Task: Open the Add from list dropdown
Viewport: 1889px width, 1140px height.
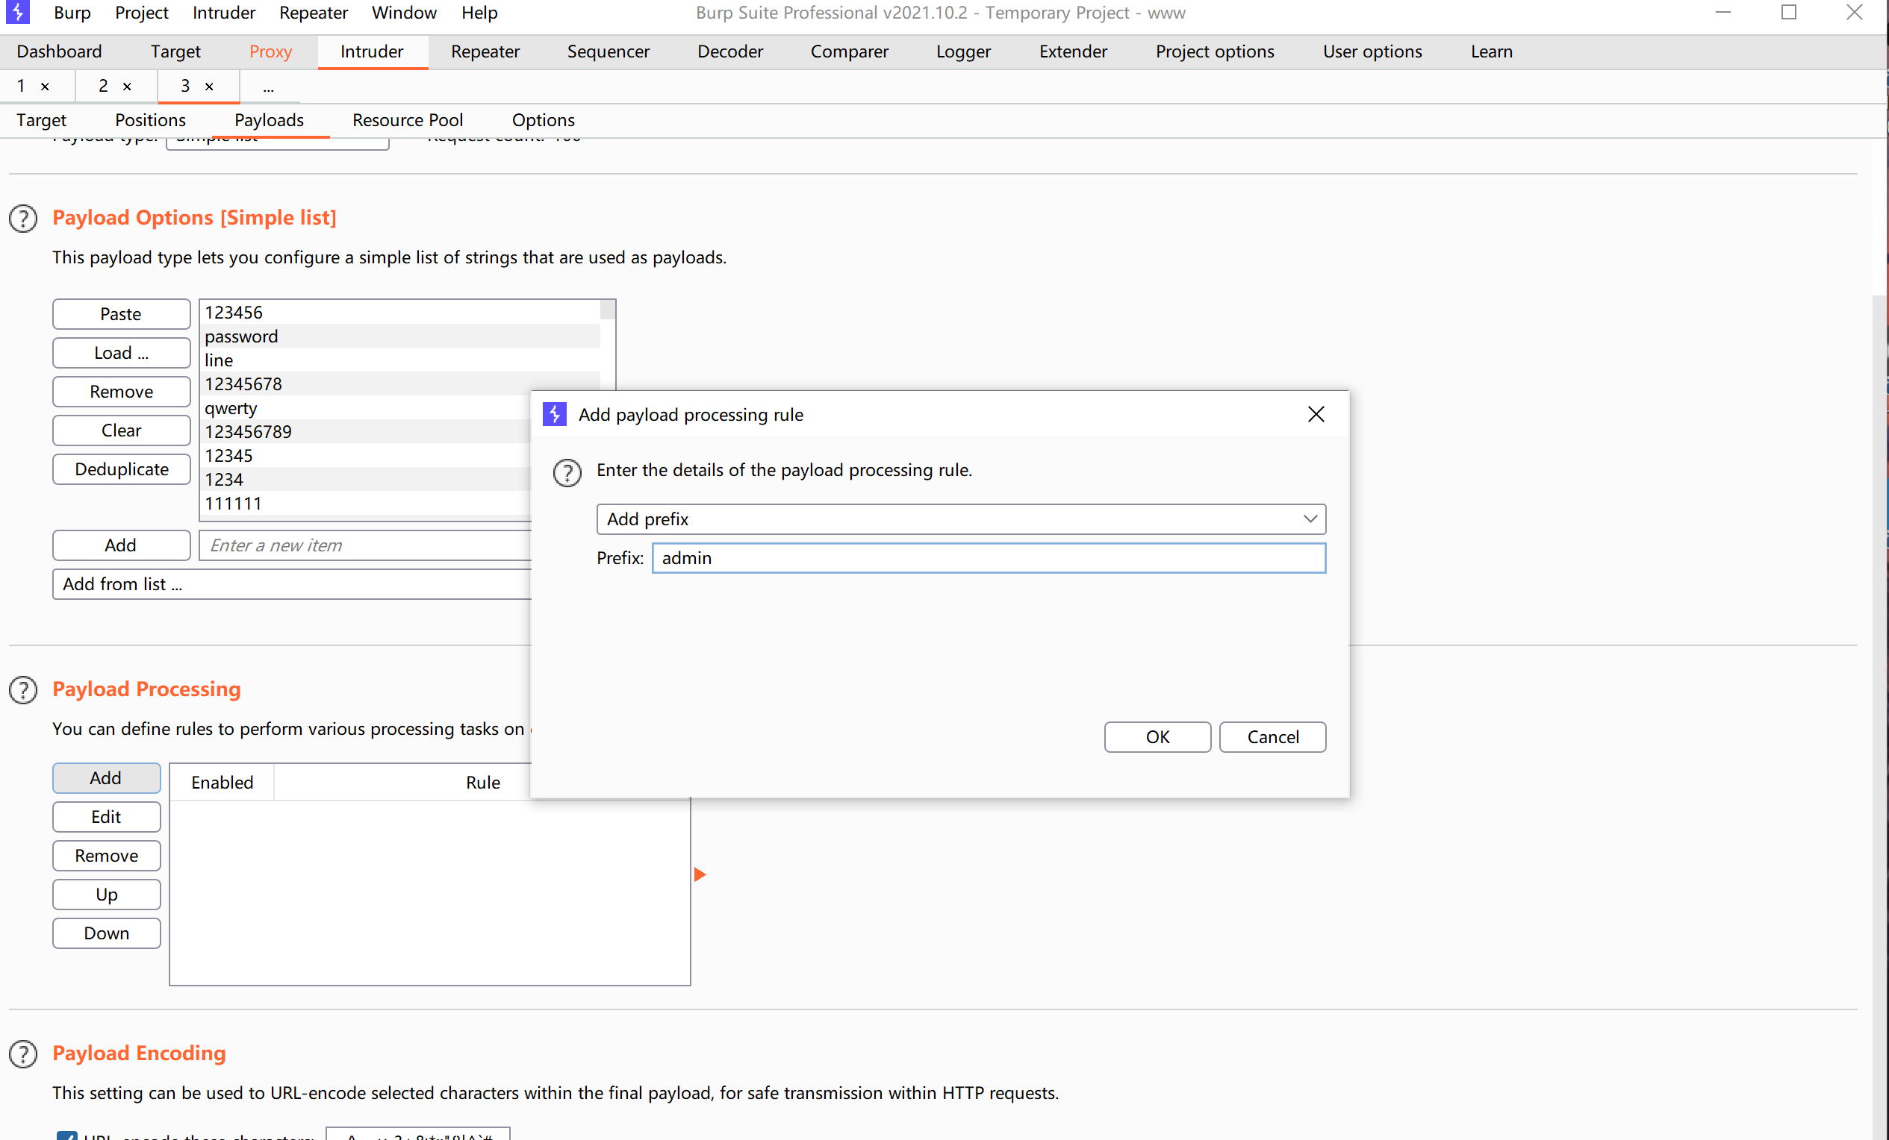Action: (291, 585)
